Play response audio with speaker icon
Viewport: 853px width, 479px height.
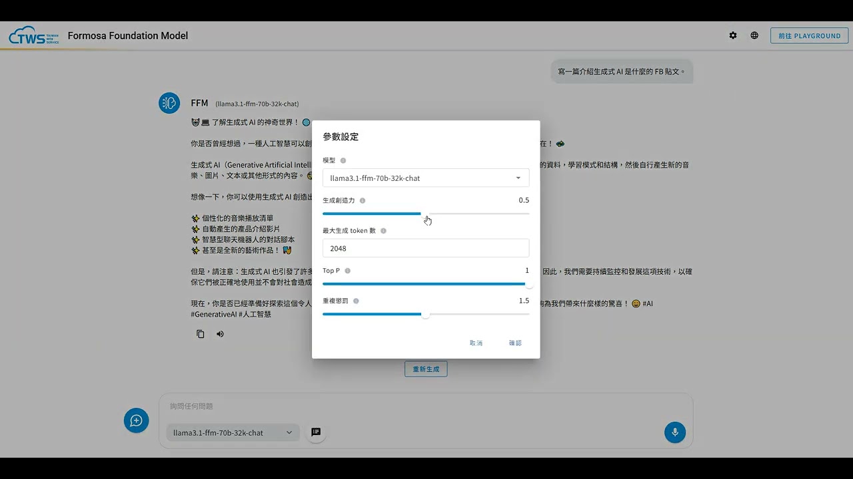[220, 334]
